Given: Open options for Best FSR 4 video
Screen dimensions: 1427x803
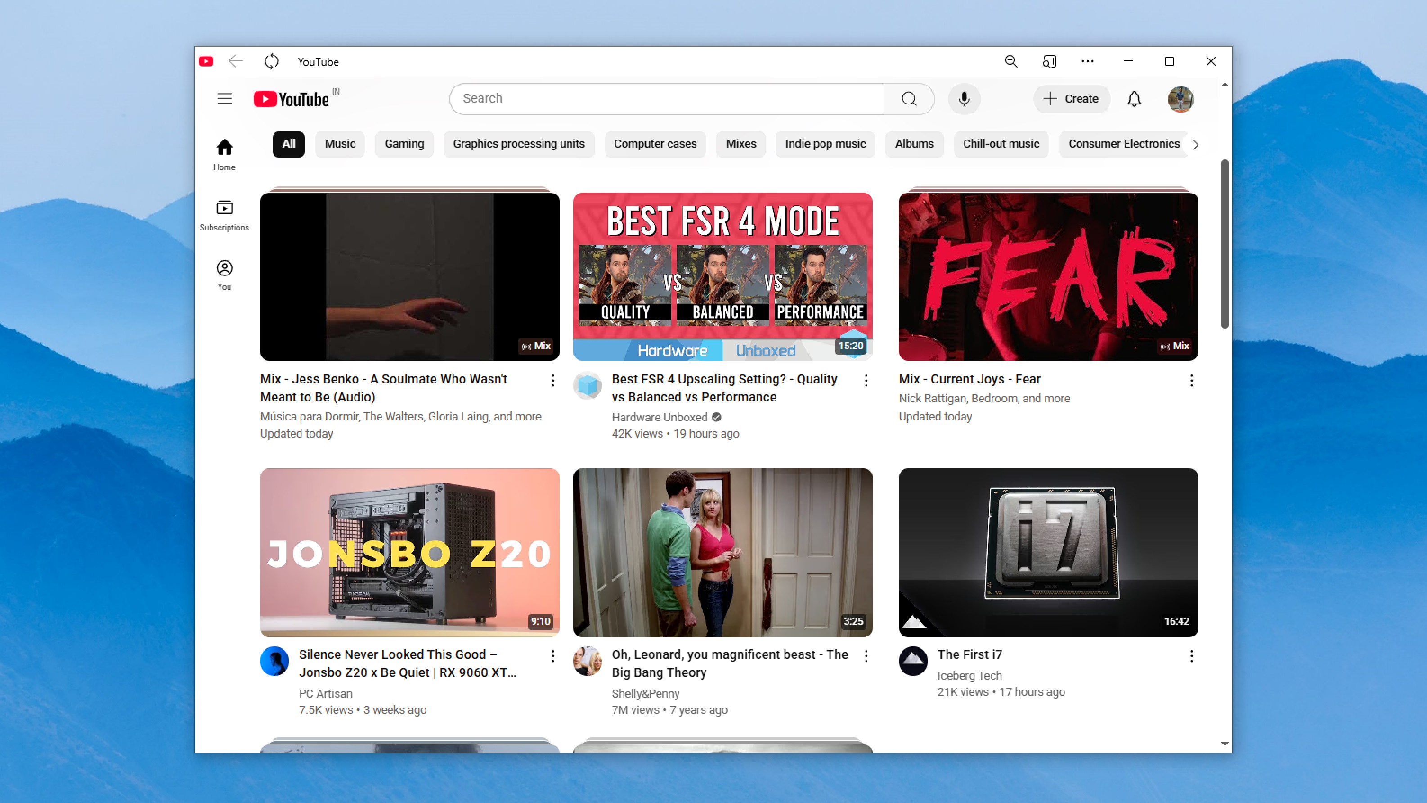Looking at the screenshot, I should coord(866,380).
